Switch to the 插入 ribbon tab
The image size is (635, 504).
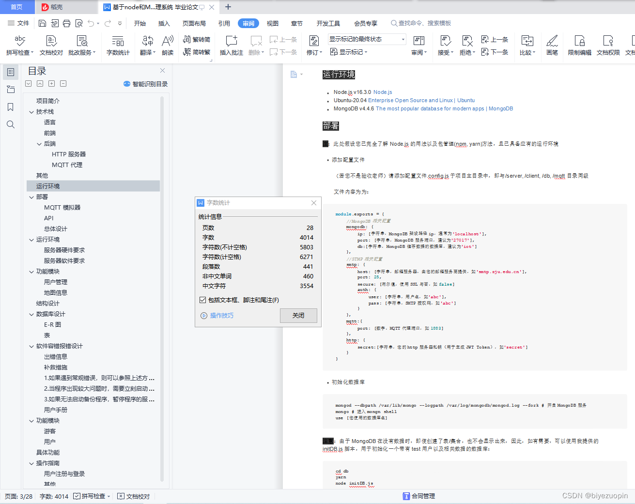[x=164, y=23]
